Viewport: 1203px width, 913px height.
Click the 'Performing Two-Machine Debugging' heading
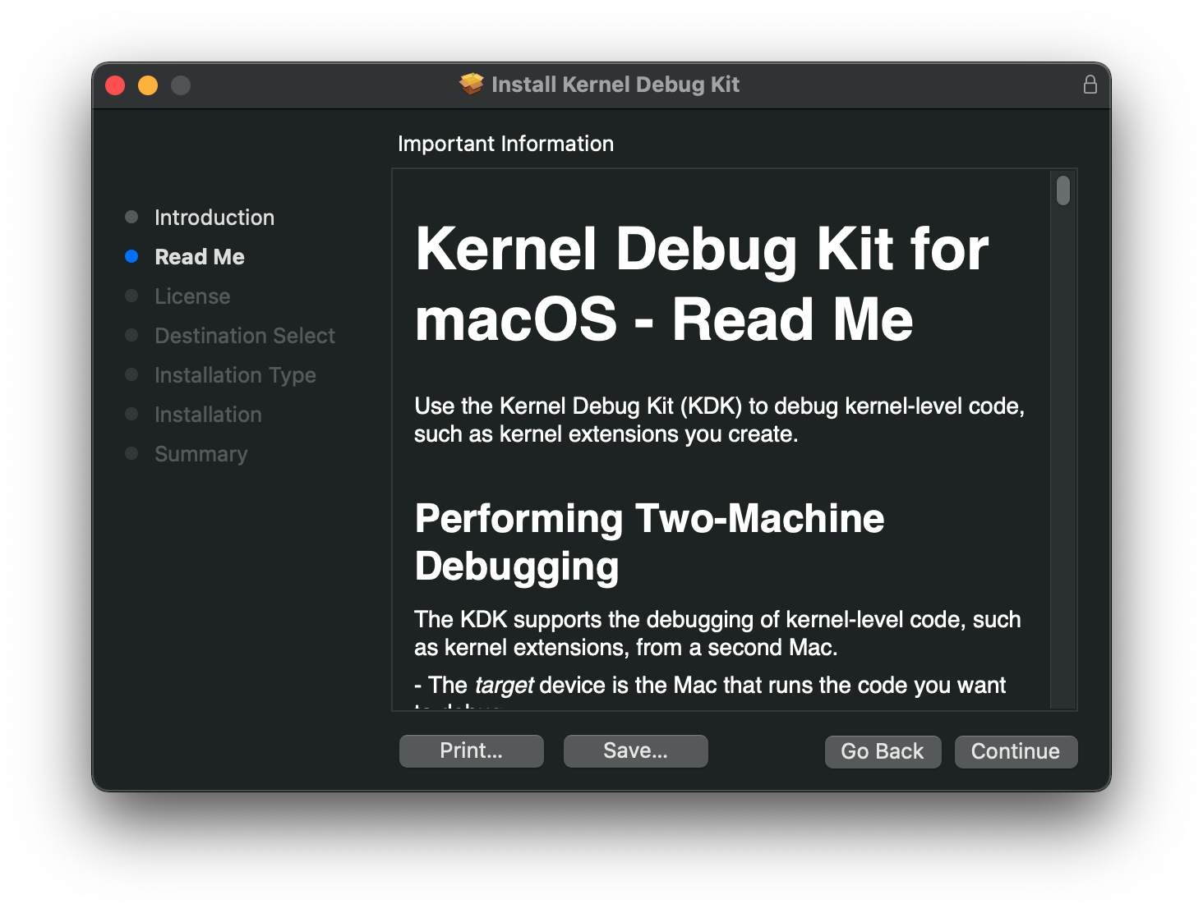(649, 542)
